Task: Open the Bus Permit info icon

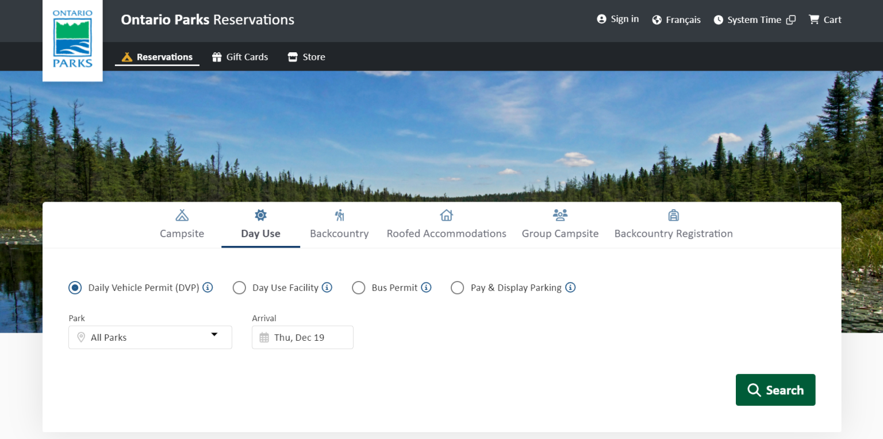Action: pyautogui.click(x=426, y=287)
